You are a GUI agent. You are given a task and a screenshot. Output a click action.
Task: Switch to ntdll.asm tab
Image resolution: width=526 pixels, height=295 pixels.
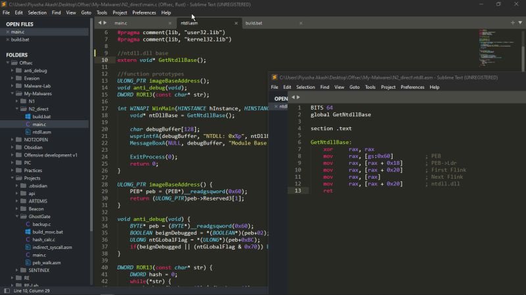208,23
